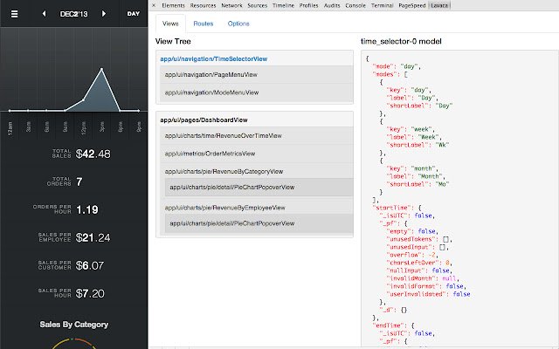Select PageMenuView in the view tree

coord(256,74)
